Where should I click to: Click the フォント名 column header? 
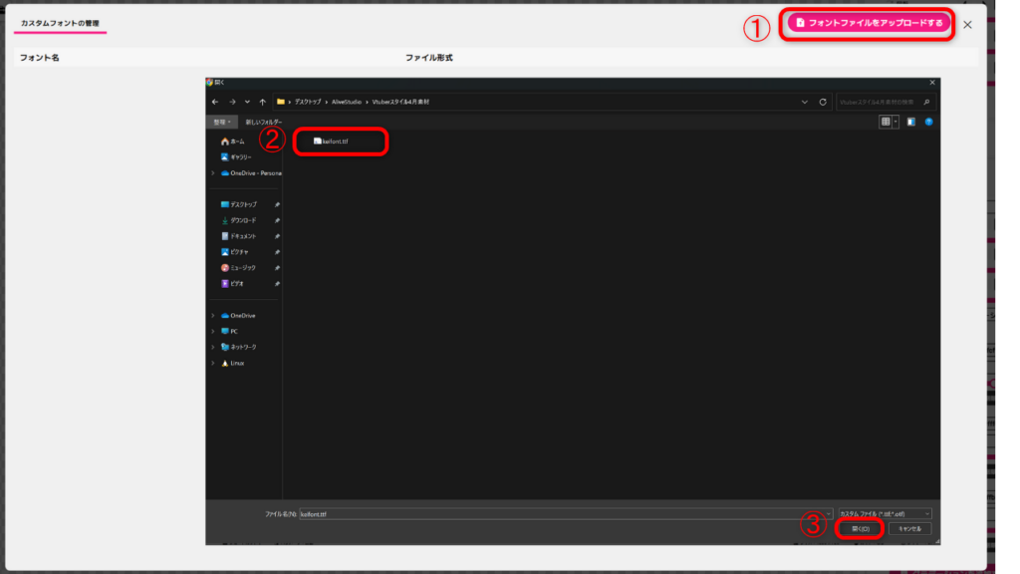[40, 57]
